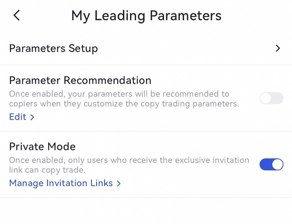Viewport: 292px width, 224px height.
Task: Click the words 'exclusive invitation' in the description
Action: click(212, 160)
